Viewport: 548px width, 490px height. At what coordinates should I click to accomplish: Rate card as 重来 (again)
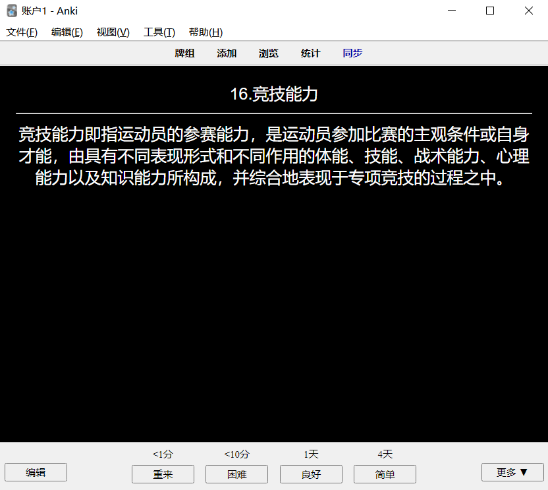(x=163, y=474)
